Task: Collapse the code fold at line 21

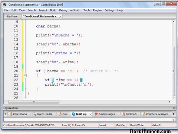Action: [x=25, y=76]
